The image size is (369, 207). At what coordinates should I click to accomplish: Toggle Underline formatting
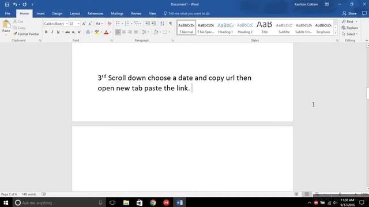click(x=58, y=32)
